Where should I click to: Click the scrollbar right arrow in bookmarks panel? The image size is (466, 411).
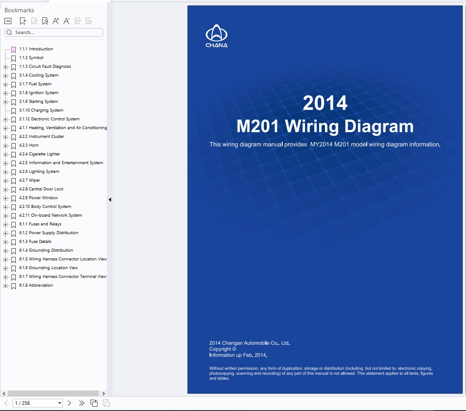[103, 393]
